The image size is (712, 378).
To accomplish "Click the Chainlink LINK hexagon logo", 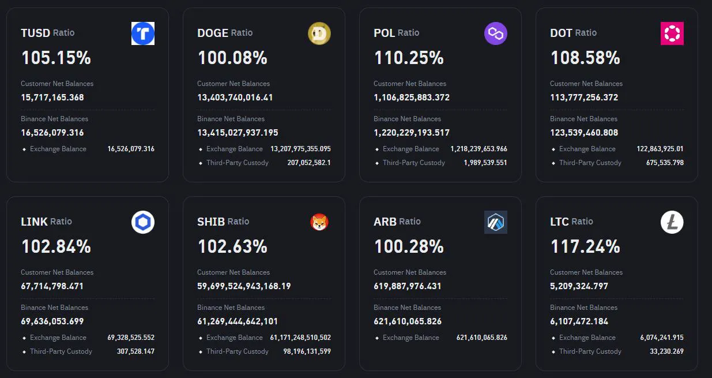I will (143, 222).
